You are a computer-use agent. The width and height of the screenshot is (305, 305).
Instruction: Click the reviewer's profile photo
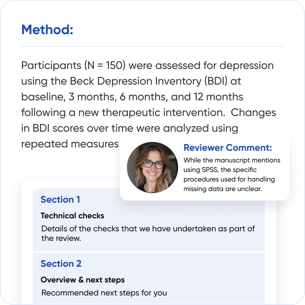pos(152,167)
